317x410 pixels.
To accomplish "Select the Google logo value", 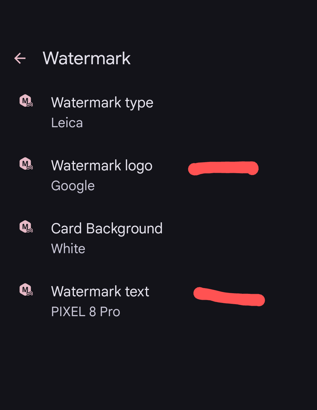I will coord(73,186).
